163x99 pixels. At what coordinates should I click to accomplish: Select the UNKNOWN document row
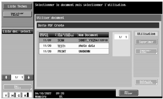pos(74,51)
